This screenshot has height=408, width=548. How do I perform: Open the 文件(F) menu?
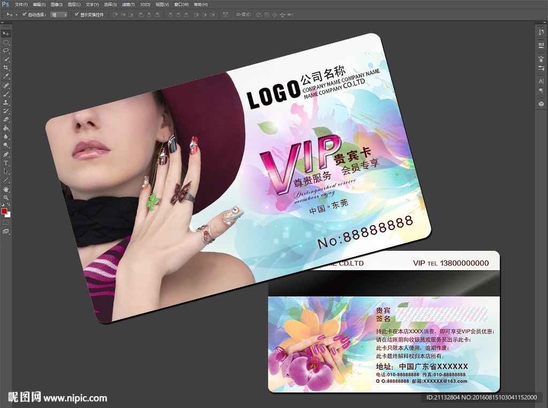pos(21,4)
